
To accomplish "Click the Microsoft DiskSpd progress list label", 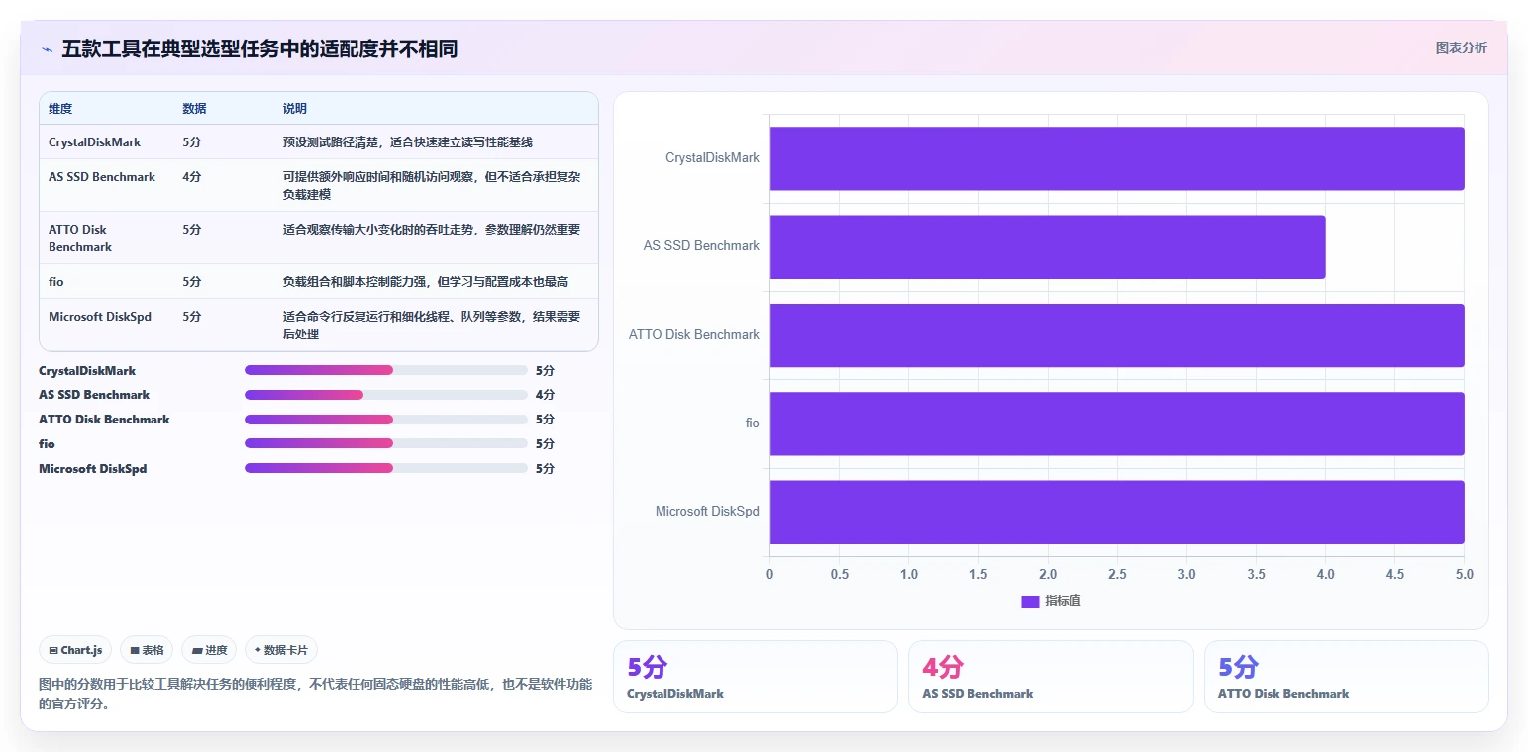I will click(x=92, y=469).
